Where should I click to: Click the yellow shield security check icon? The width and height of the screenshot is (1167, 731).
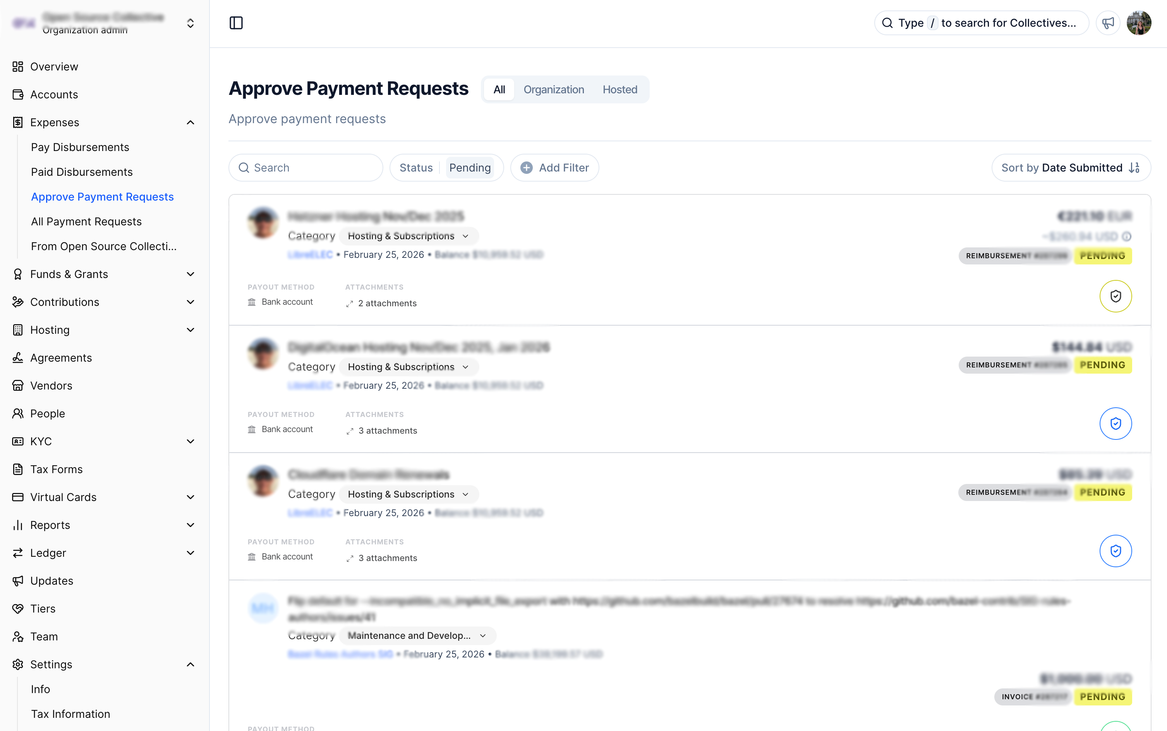pyautogui.click(x=1115, y=296)
